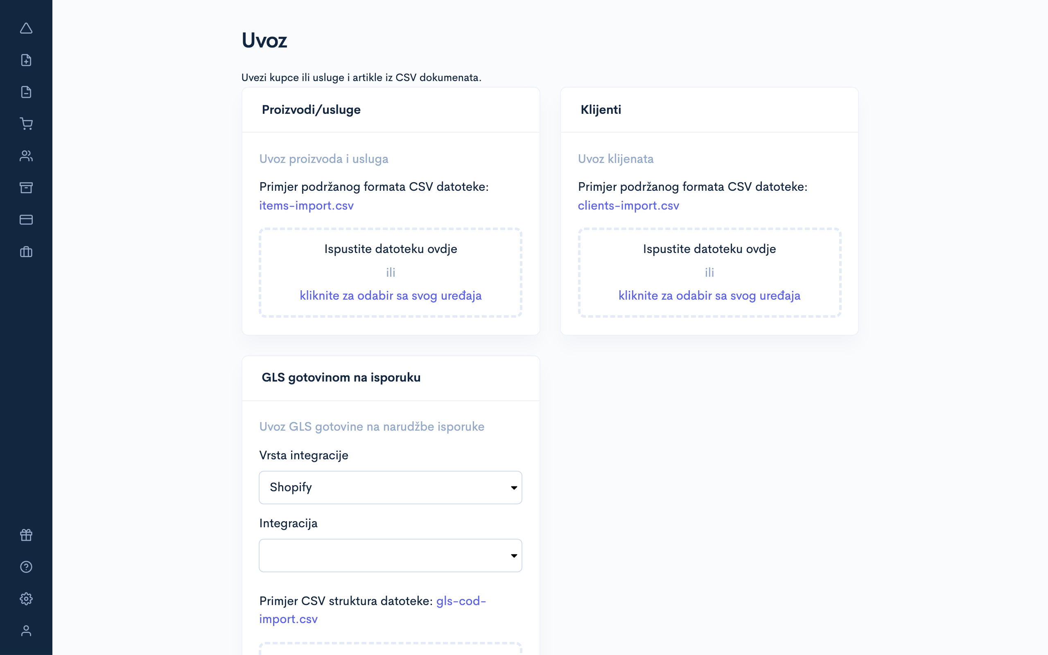
Task: Open the settings gear icon
Action: 26,599
